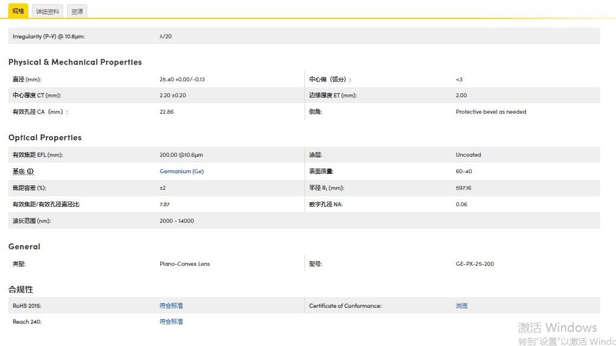Click the 波长范围 (nm) label

point(32,221)
